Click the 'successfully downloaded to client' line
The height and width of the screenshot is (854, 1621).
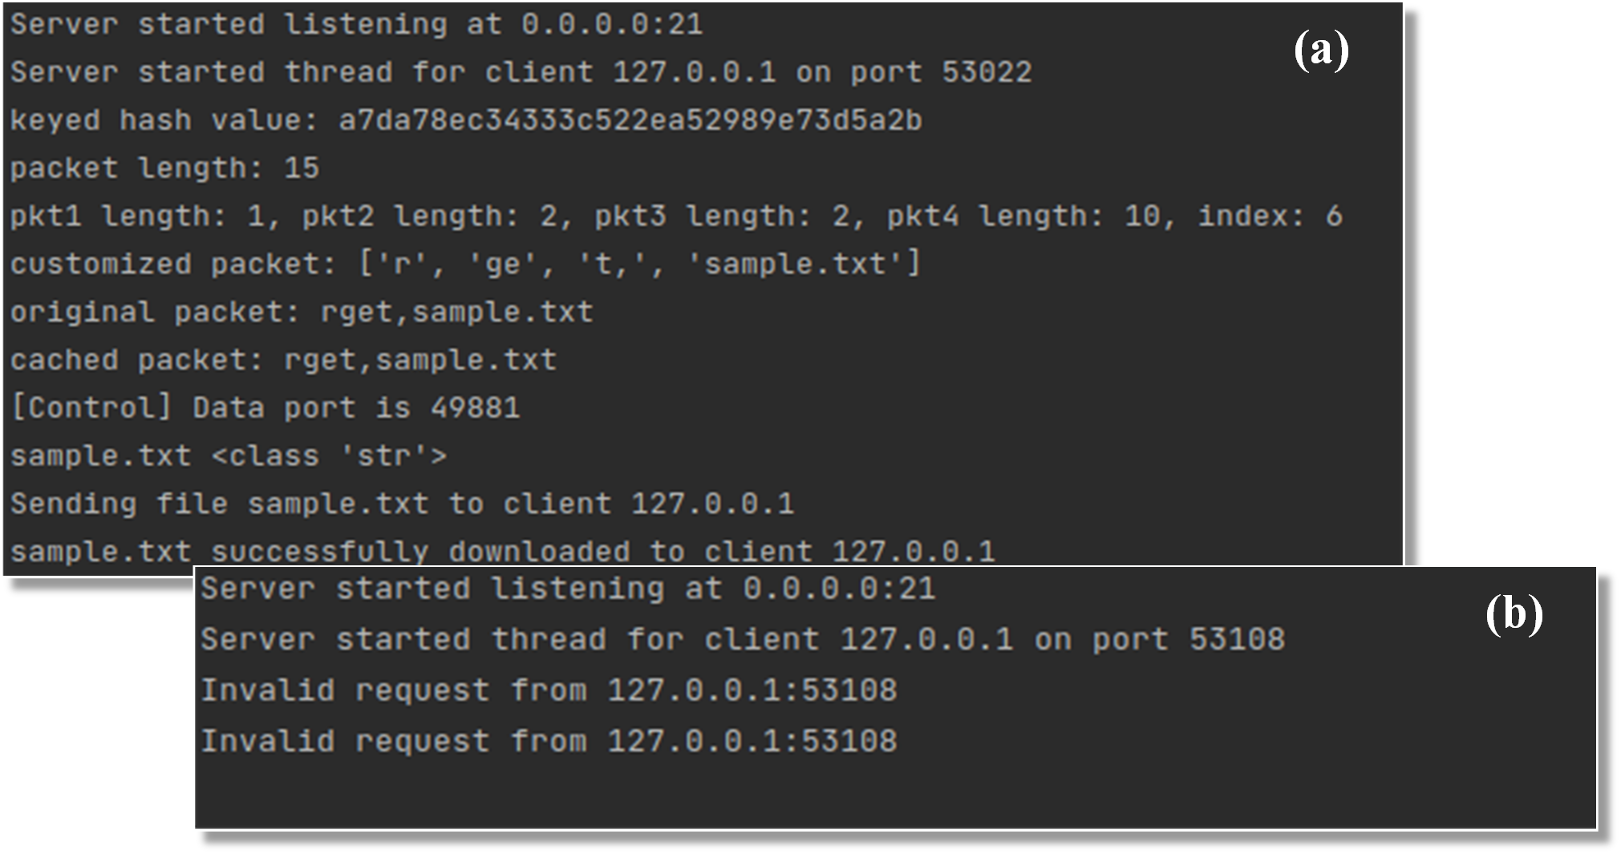502,552
